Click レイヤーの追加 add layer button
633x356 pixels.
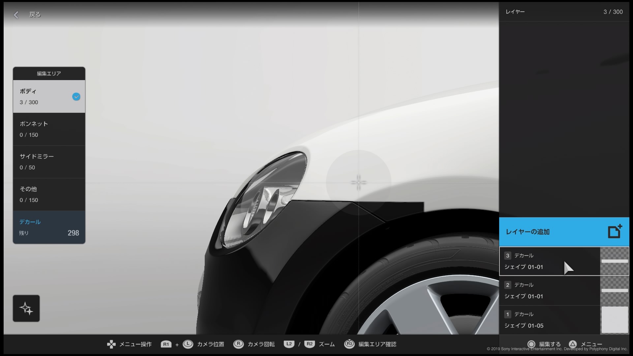coord(564,232)
